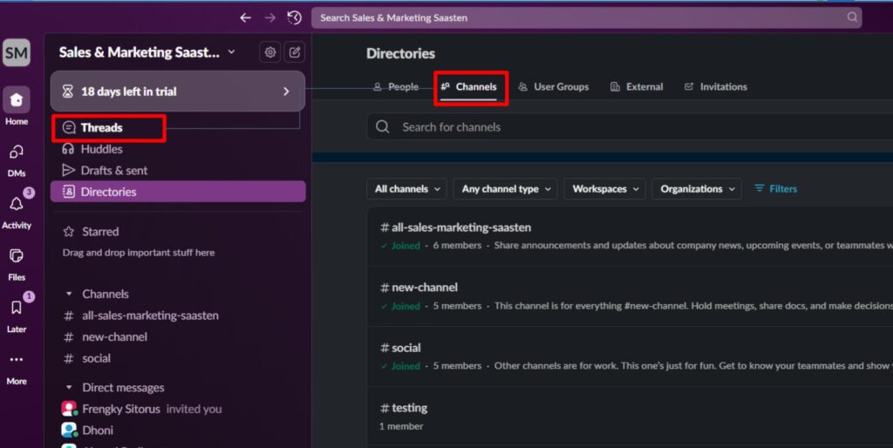893x448 pixels.
Task: Open Files from the rail
Action: 17,265
